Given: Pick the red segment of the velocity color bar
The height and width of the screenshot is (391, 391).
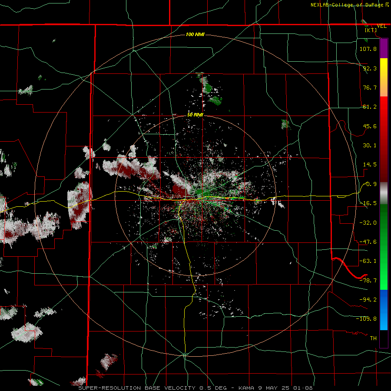Looking at the screenshot, I should click(x=384, y=139).
